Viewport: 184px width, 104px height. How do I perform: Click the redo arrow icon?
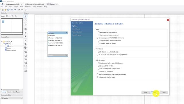tap(15, 10)
